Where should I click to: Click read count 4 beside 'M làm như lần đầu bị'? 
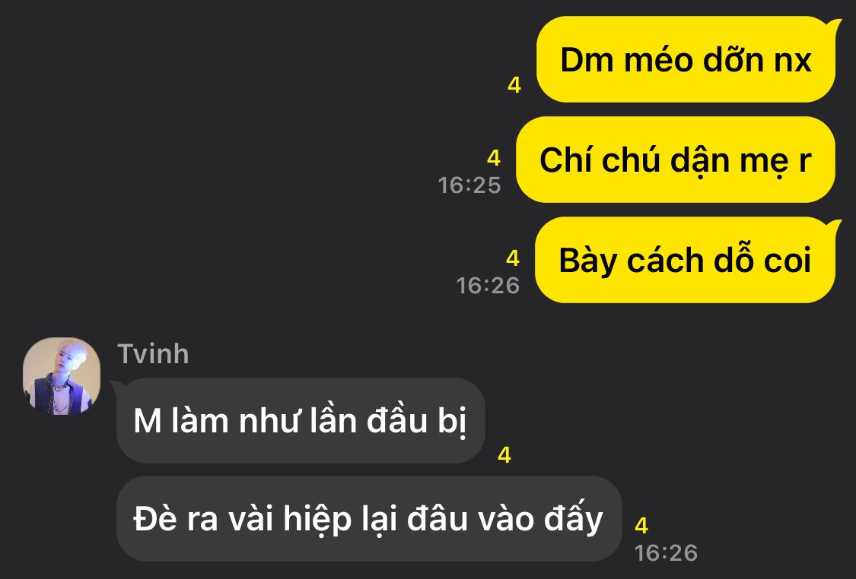pos(504,454)
